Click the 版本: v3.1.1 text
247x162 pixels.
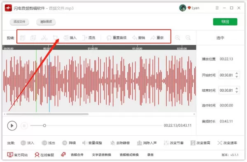point(230,155)
